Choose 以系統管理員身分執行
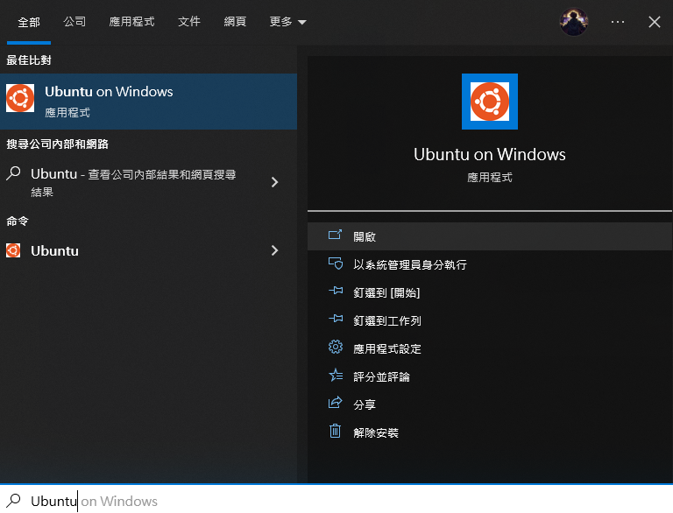The image size is (673, 513). point(490,264)
